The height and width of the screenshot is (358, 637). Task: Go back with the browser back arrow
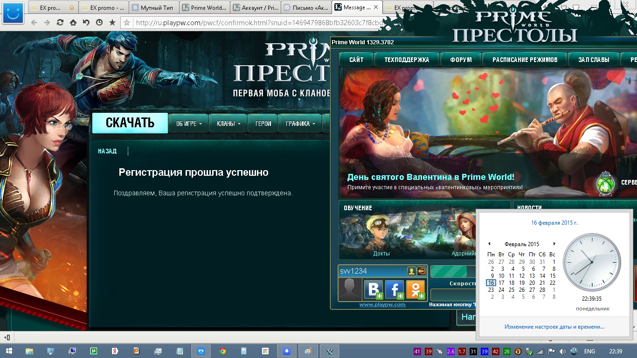coord(34,22)
